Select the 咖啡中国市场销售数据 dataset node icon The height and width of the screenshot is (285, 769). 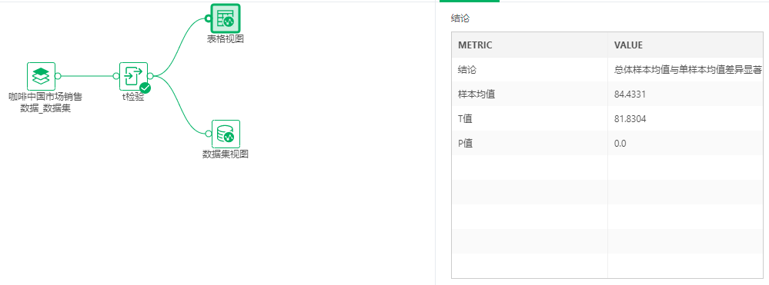click(41, 76)
